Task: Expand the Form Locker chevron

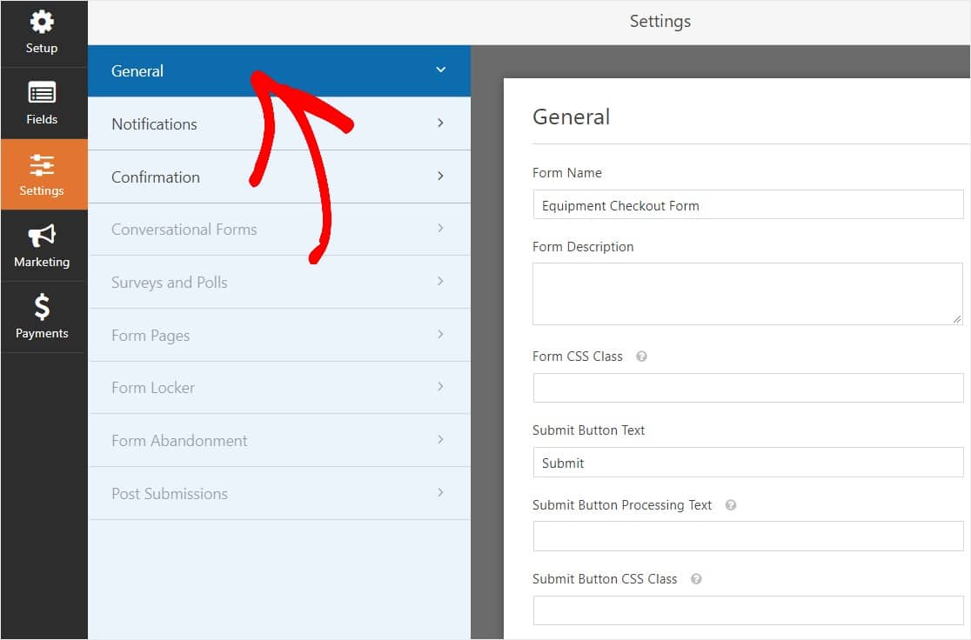Action: [440, 387]
